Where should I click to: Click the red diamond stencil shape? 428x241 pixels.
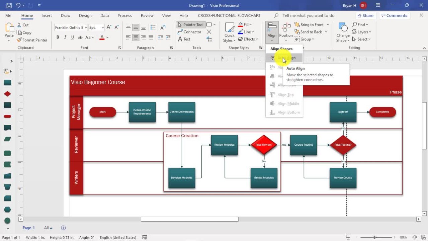[x=7, y=94]
